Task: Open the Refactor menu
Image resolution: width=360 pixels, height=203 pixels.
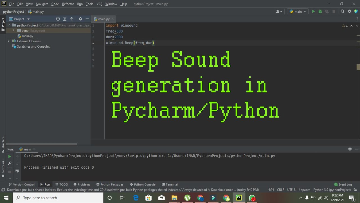Action: 68,4
